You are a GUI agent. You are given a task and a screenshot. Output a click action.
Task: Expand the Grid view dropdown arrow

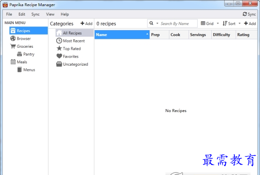pos(218,23)
